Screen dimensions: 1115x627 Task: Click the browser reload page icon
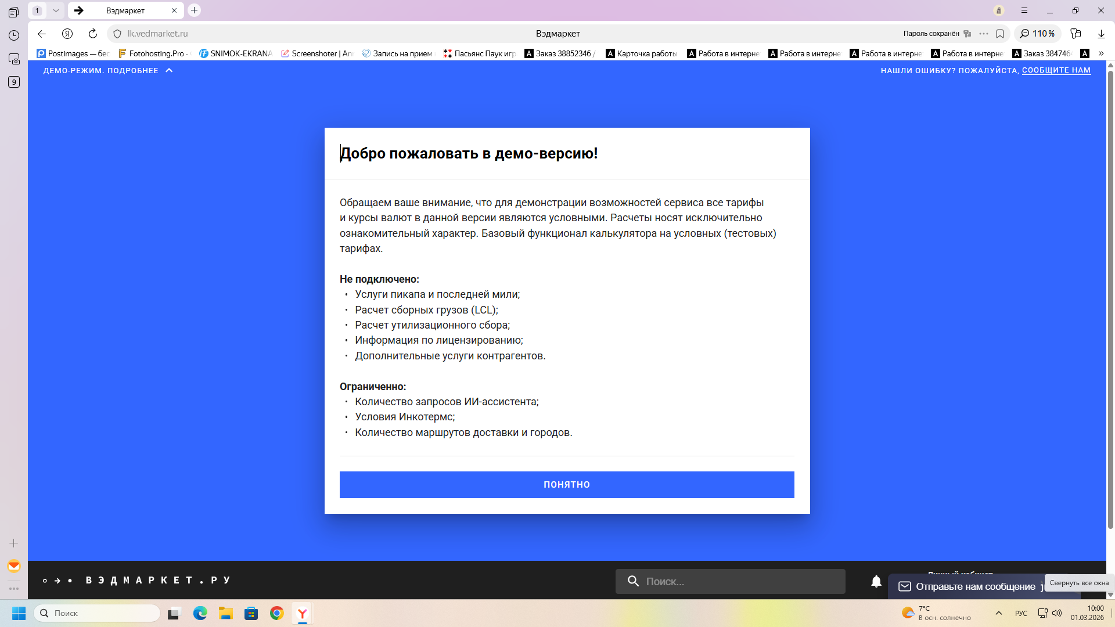92,34
